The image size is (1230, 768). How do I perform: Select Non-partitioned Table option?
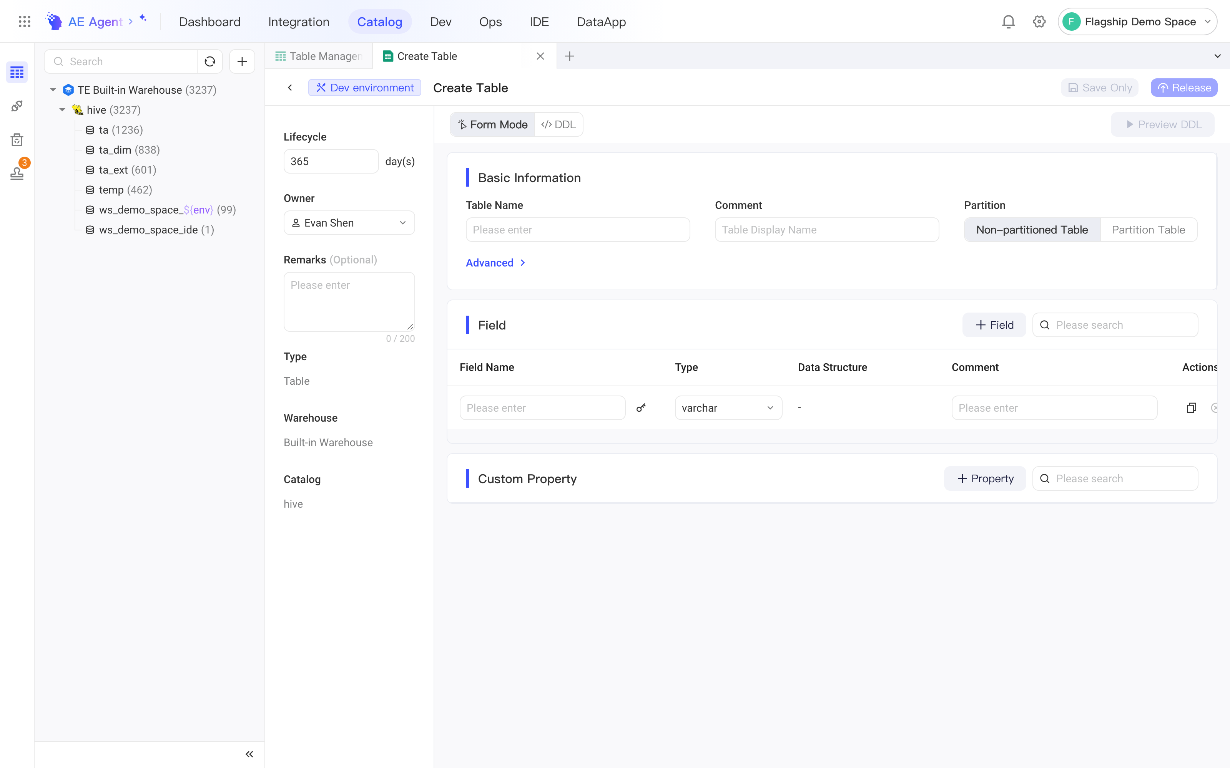(1032, 230)
